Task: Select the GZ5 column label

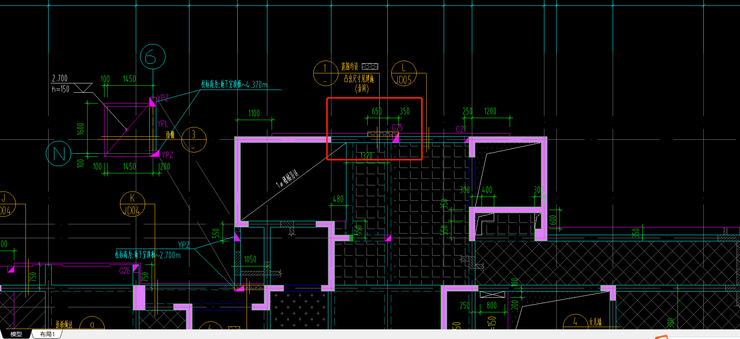Action: pos(397,127)
